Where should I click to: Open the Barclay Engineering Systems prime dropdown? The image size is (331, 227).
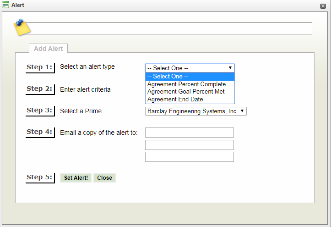(195, 111)
